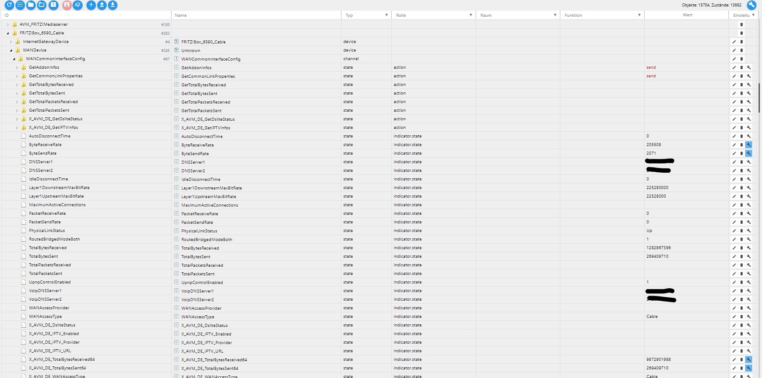
Task: Click the objects and states counter text
Action: (x=712, y=5)
